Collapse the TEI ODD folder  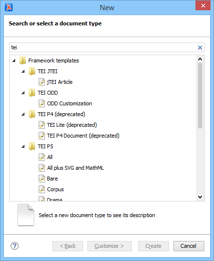coord(23,93)
